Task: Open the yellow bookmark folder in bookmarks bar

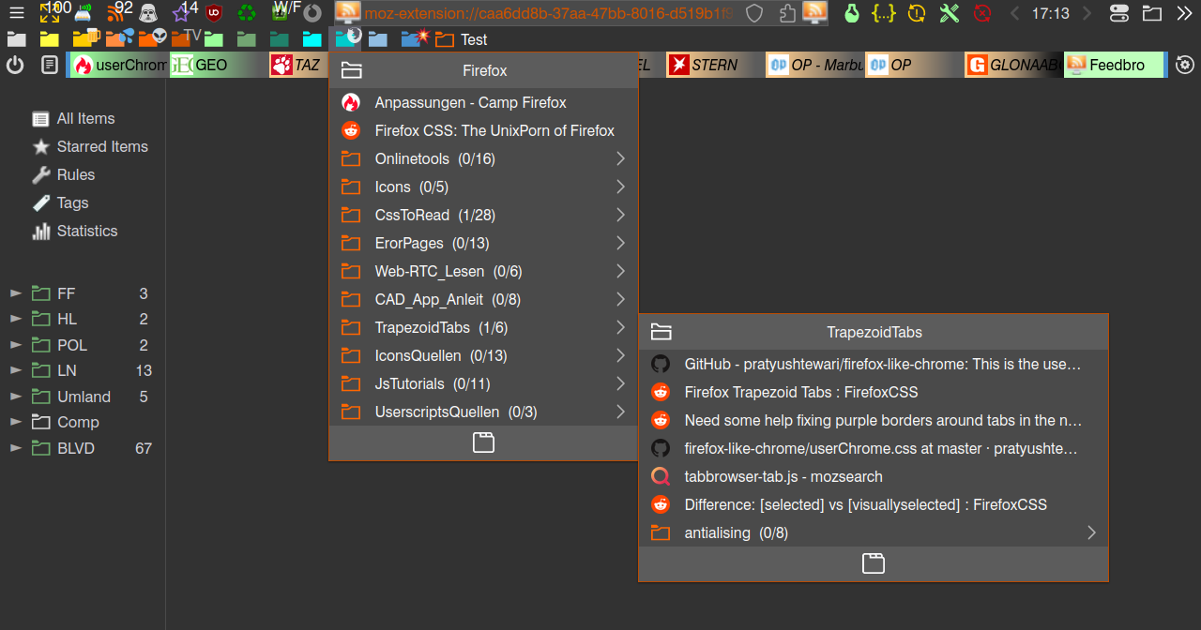Action: (x=50, y=39)
